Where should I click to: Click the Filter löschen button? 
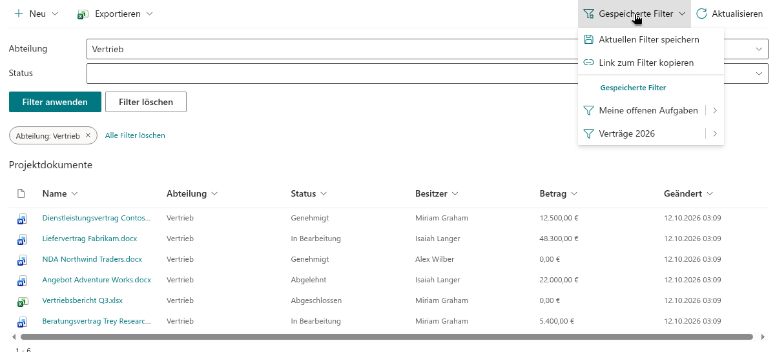[x=146, y=102]
